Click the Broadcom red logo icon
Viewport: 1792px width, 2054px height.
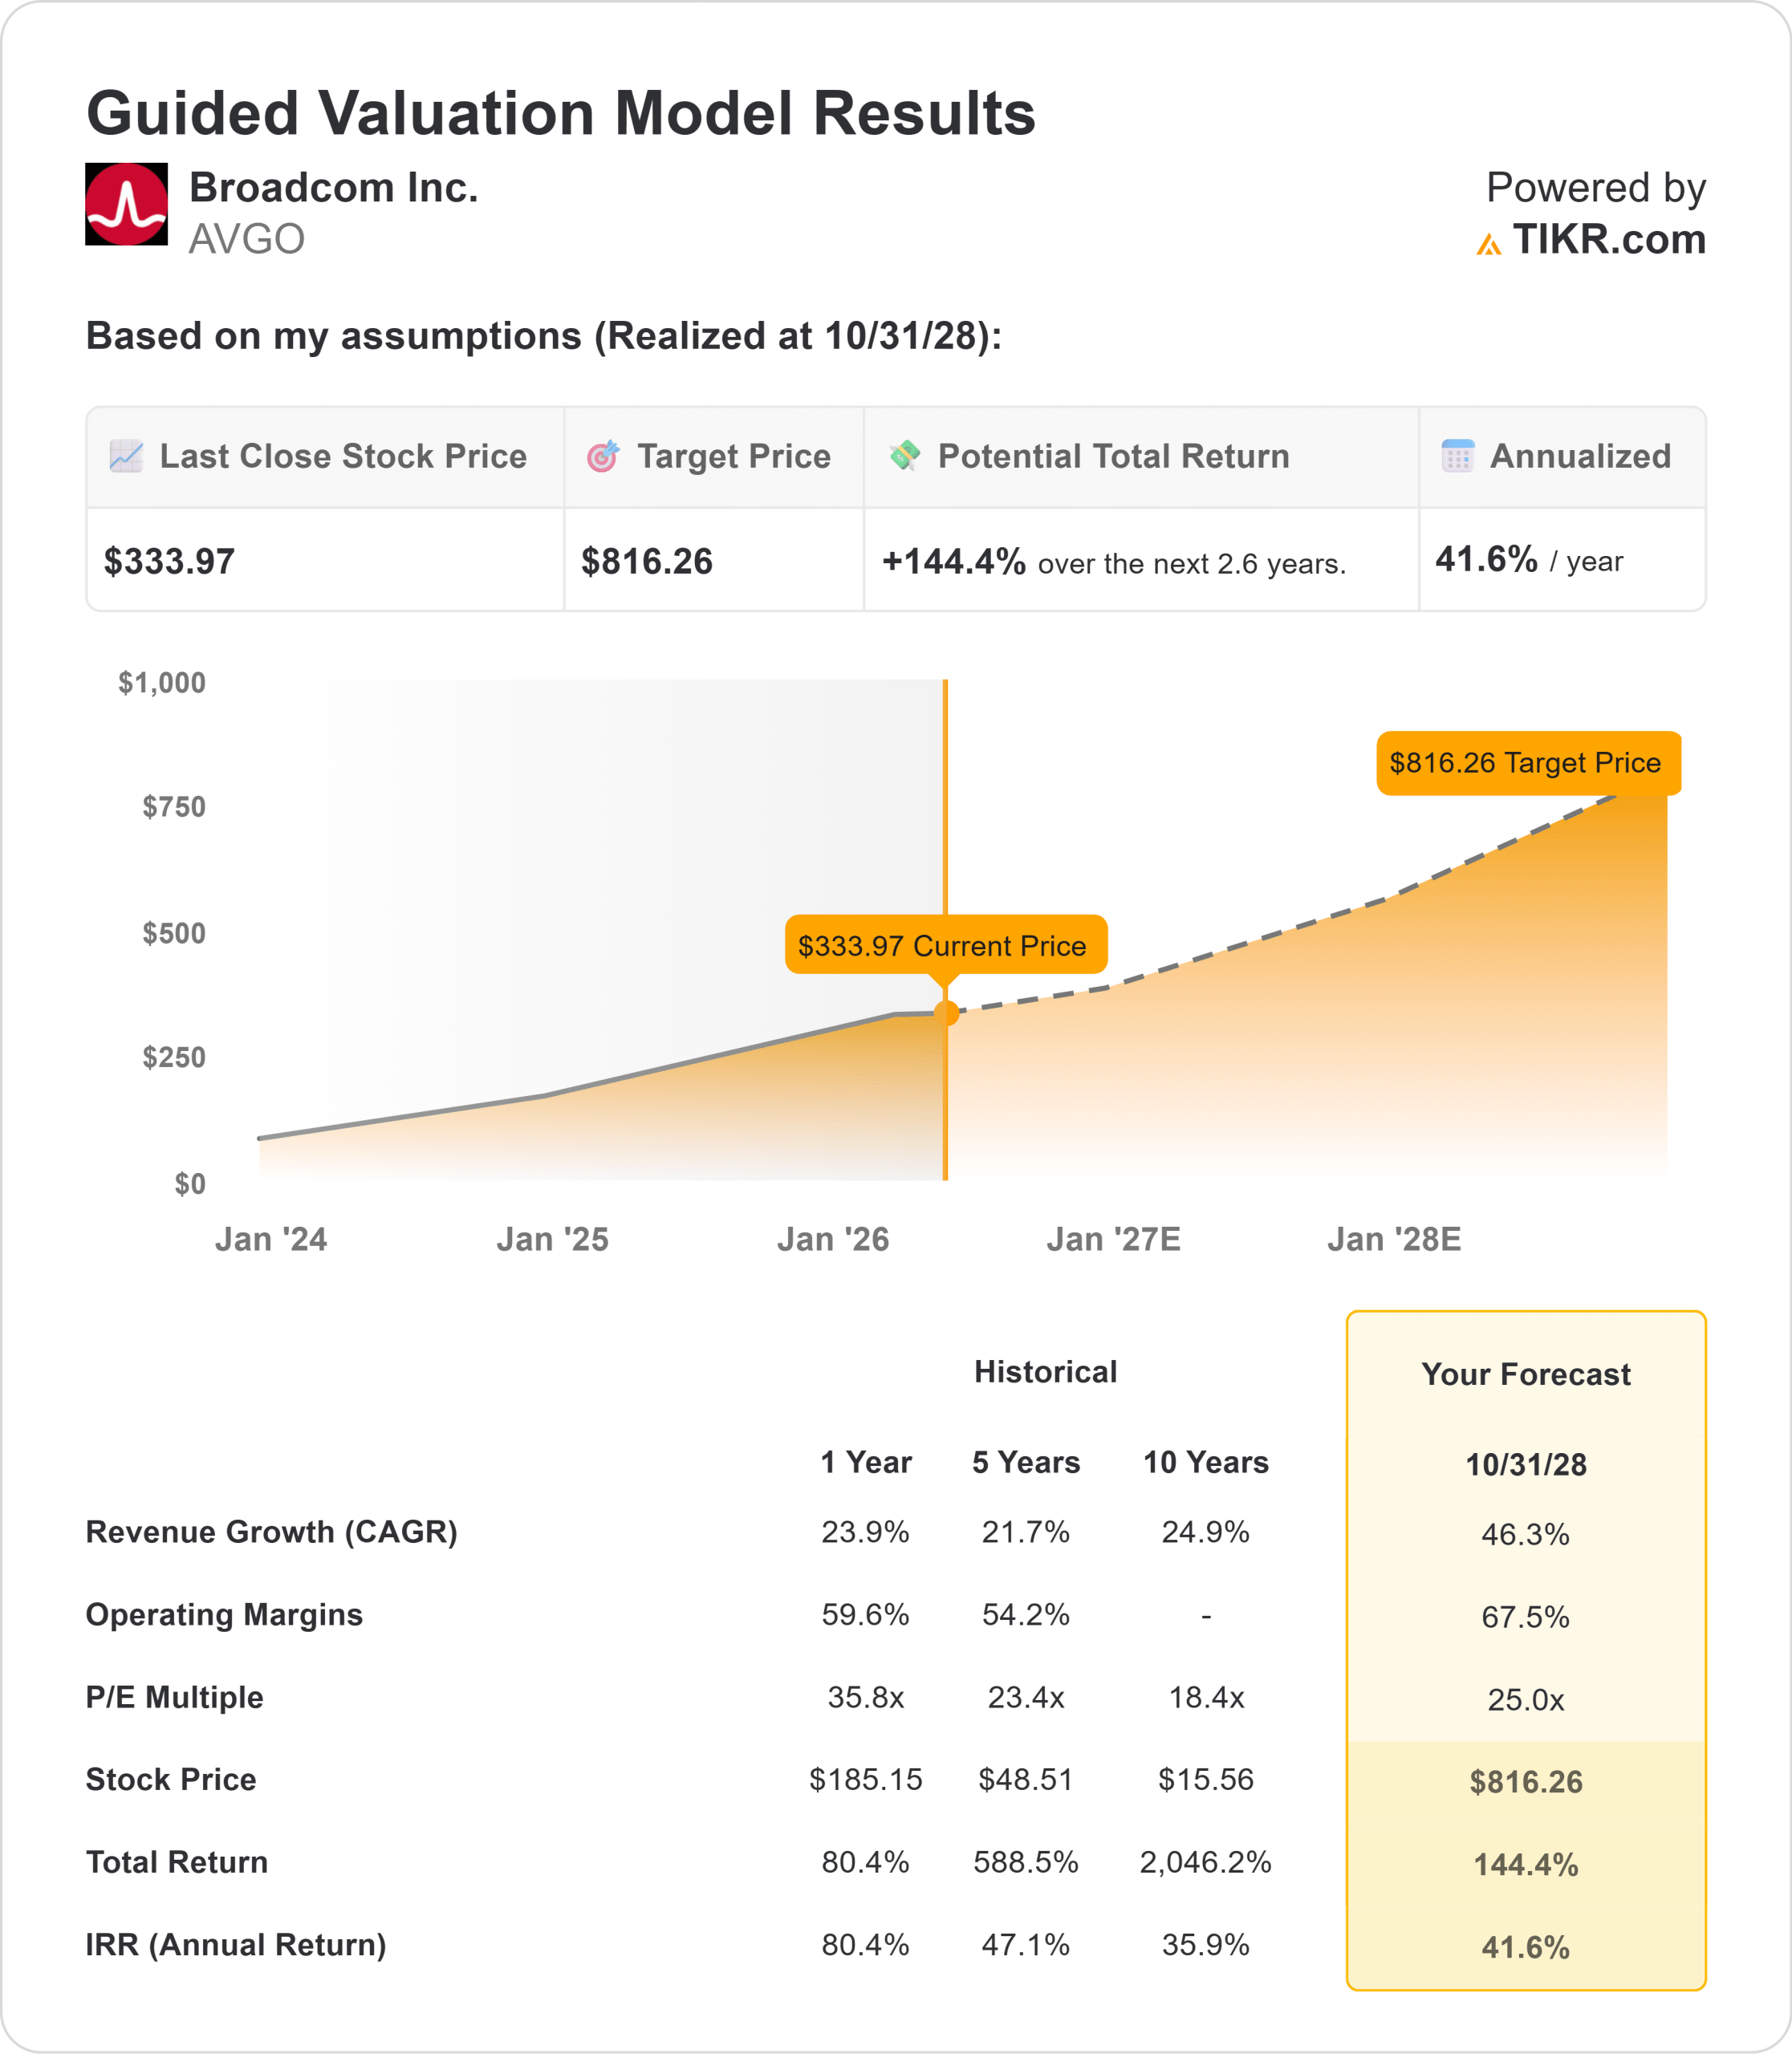(x=126, y=204)
